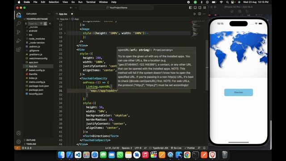This screenshot has height=161, width=286.
Task: Click the Prettier status item
Action: point(189,148)
